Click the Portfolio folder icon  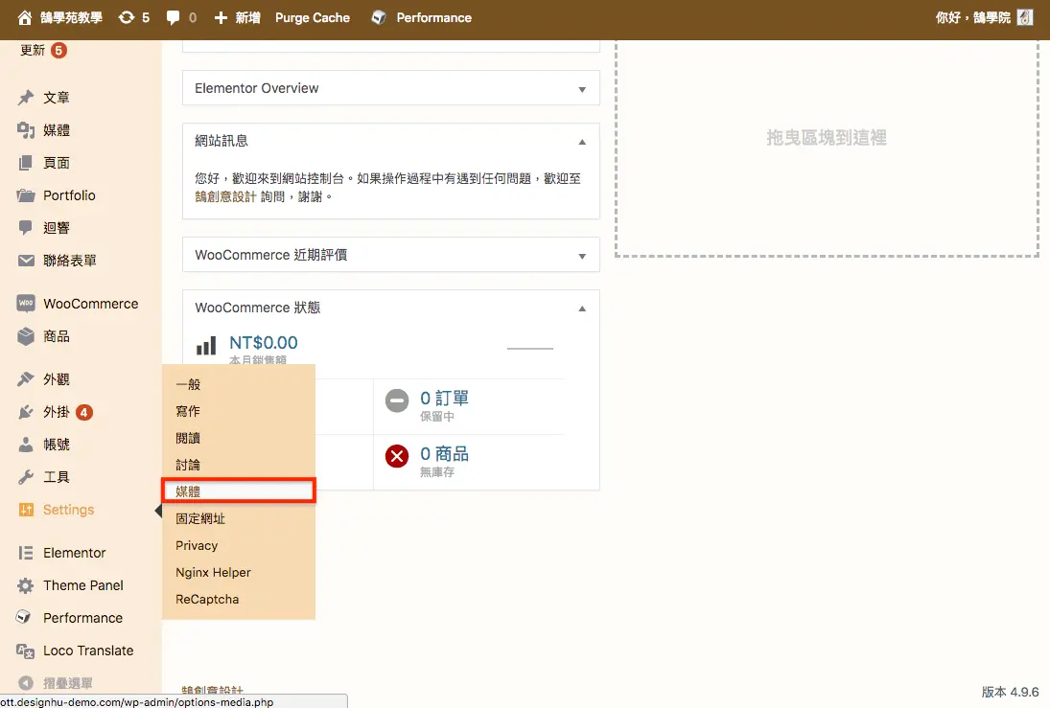pyautogui.click(x=26, y=195)
